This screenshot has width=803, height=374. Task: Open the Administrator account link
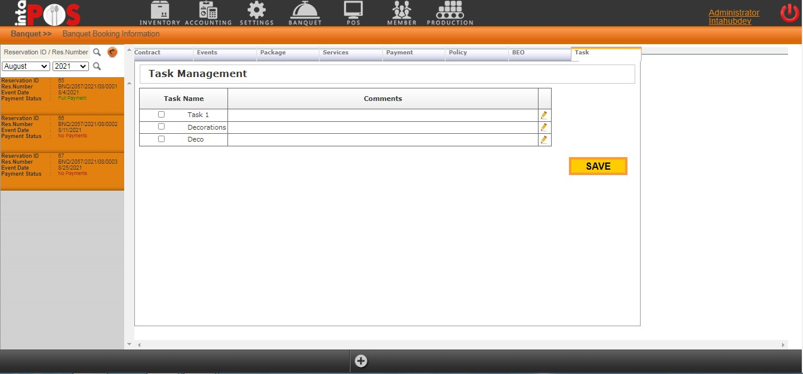[x=734, y=13]
